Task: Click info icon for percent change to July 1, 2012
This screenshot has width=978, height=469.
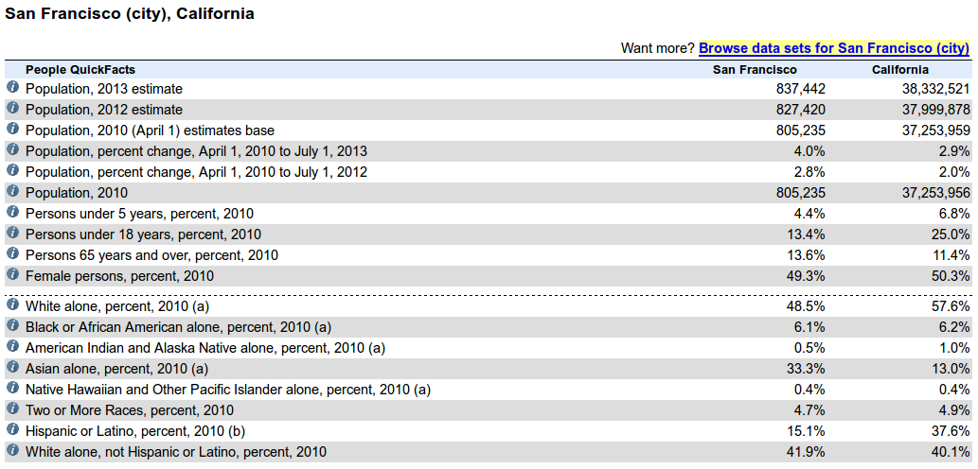Action: (13, 170)
